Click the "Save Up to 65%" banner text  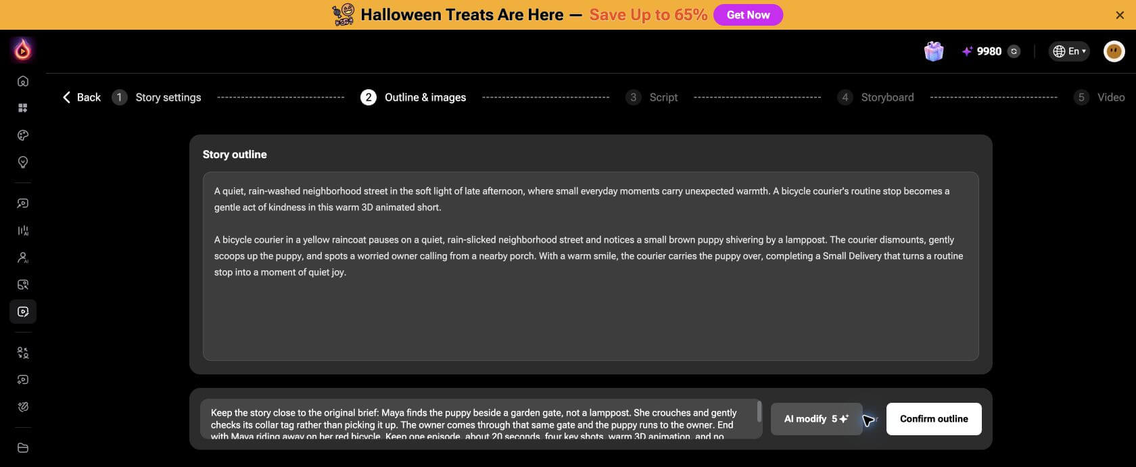(648, 15)
